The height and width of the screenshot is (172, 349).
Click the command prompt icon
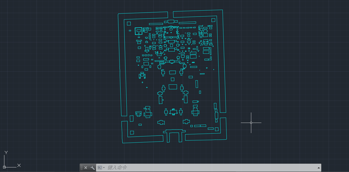point(100,168)
